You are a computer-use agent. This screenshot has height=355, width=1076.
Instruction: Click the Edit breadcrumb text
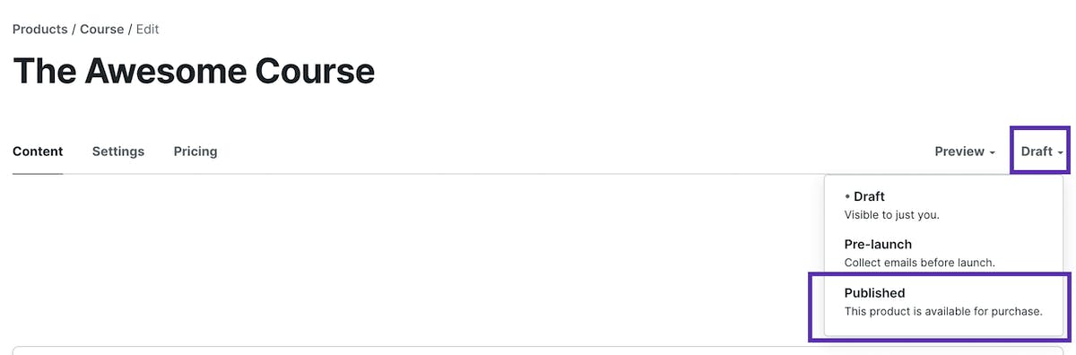147,29
